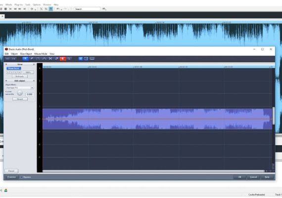Click the fast-forward transport button
Viewport: 282px width, 198px height.
point(20,9)
